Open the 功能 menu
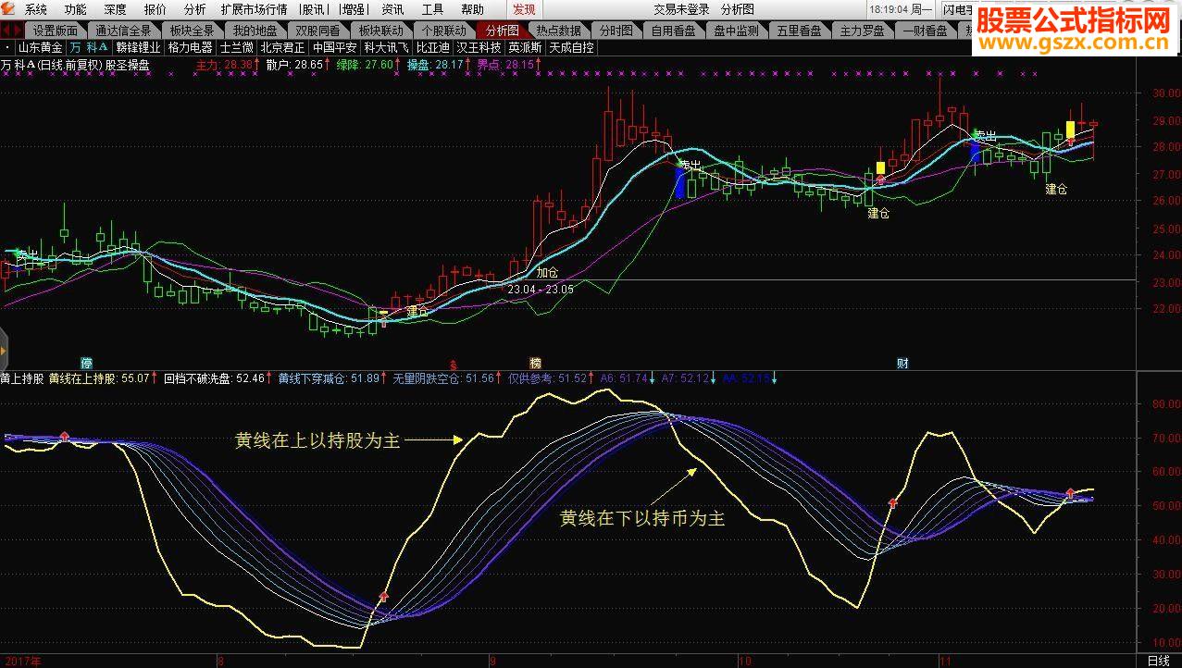The height and width of the screenshot is (668, 1182). click(75, 9)
